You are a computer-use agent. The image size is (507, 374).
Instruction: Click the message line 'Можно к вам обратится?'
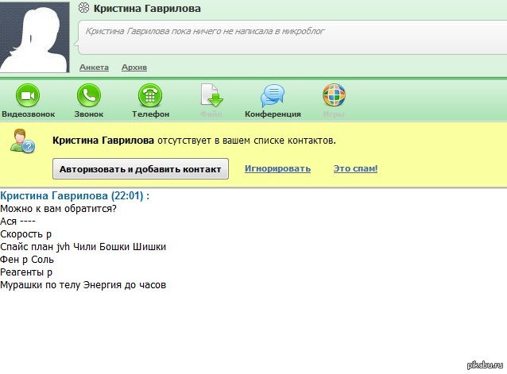[x=59, y=209]
